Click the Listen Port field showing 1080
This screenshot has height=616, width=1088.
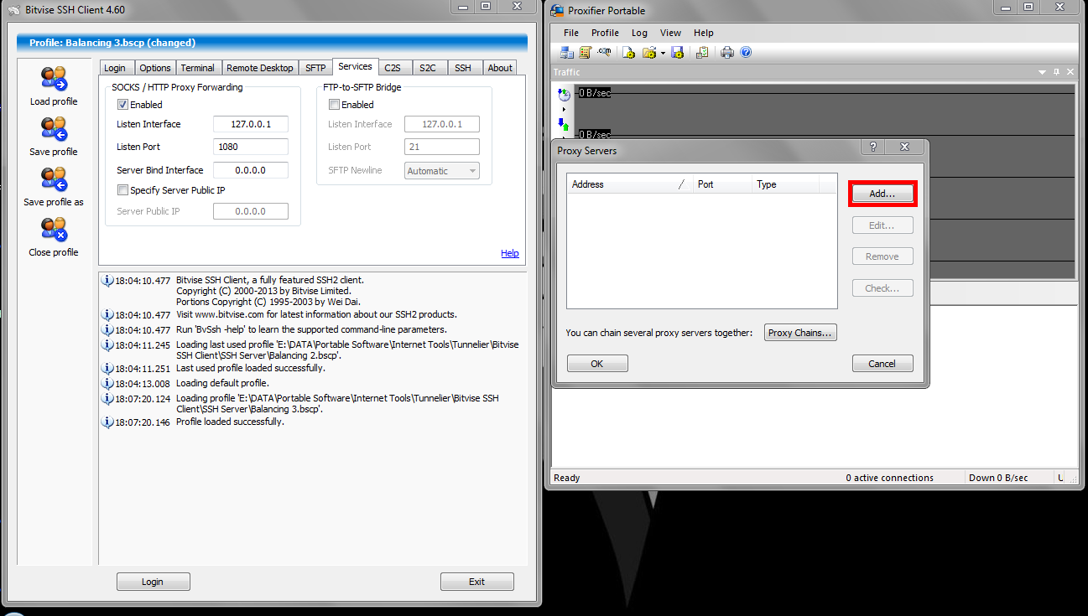pos(250,147)
